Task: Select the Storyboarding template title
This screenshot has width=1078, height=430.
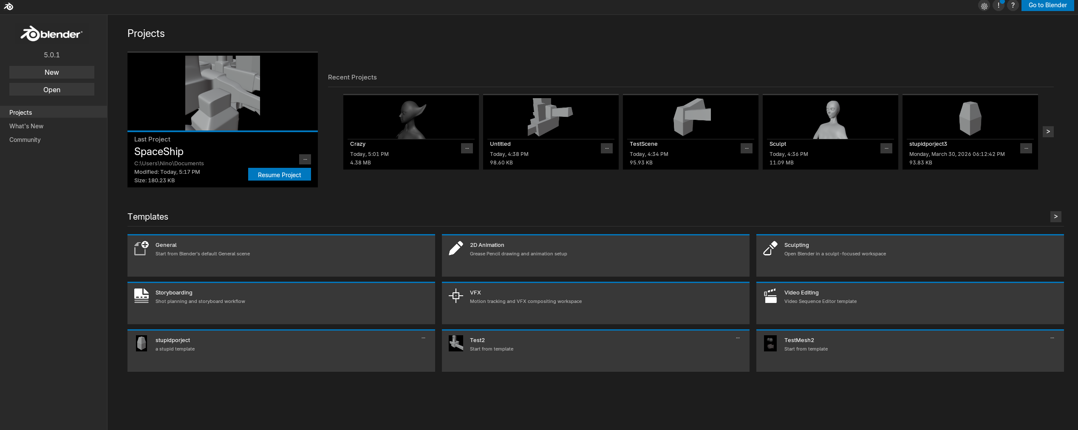Action: [174, 293]
